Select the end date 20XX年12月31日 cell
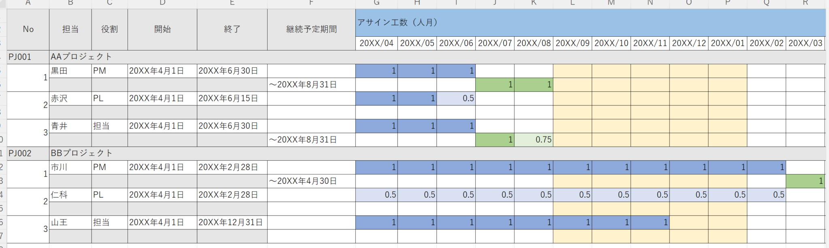829x248 pixels. [x=232, y=223]
